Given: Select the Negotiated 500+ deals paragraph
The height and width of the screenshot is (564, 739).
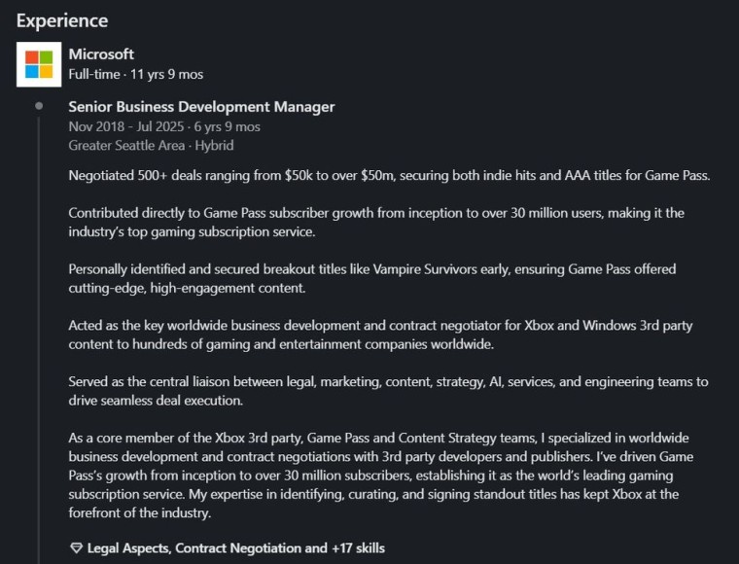Looking at the screenshot, I should point(389,176).
